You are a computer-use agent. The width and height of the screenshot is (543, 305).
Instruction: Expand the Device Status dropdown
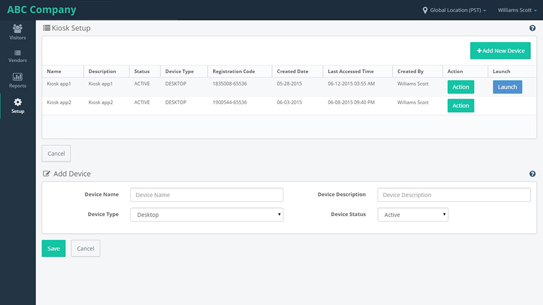pyautogui.click(x=413, y=215)
